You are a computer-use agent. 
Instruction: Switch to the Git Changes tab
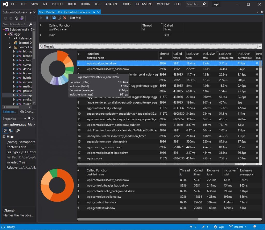27,112
